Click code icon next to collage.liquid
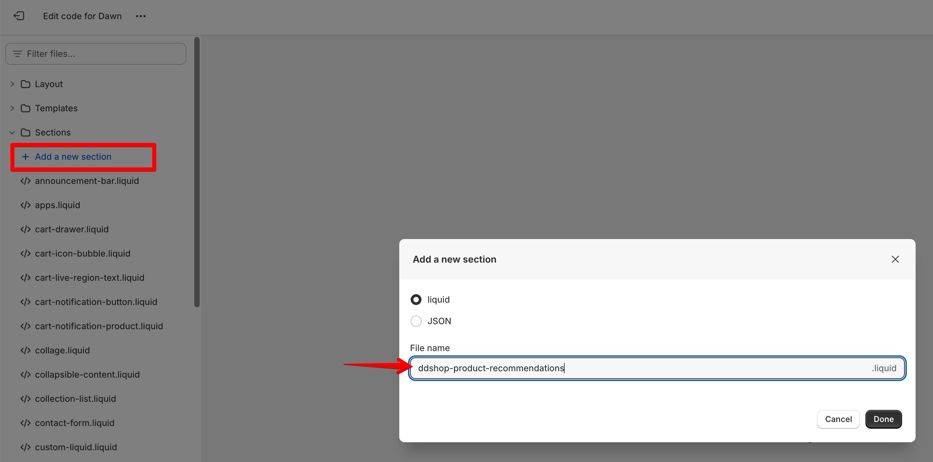The height and width of the screenshot is (462, 933). (x=25, y=350)
